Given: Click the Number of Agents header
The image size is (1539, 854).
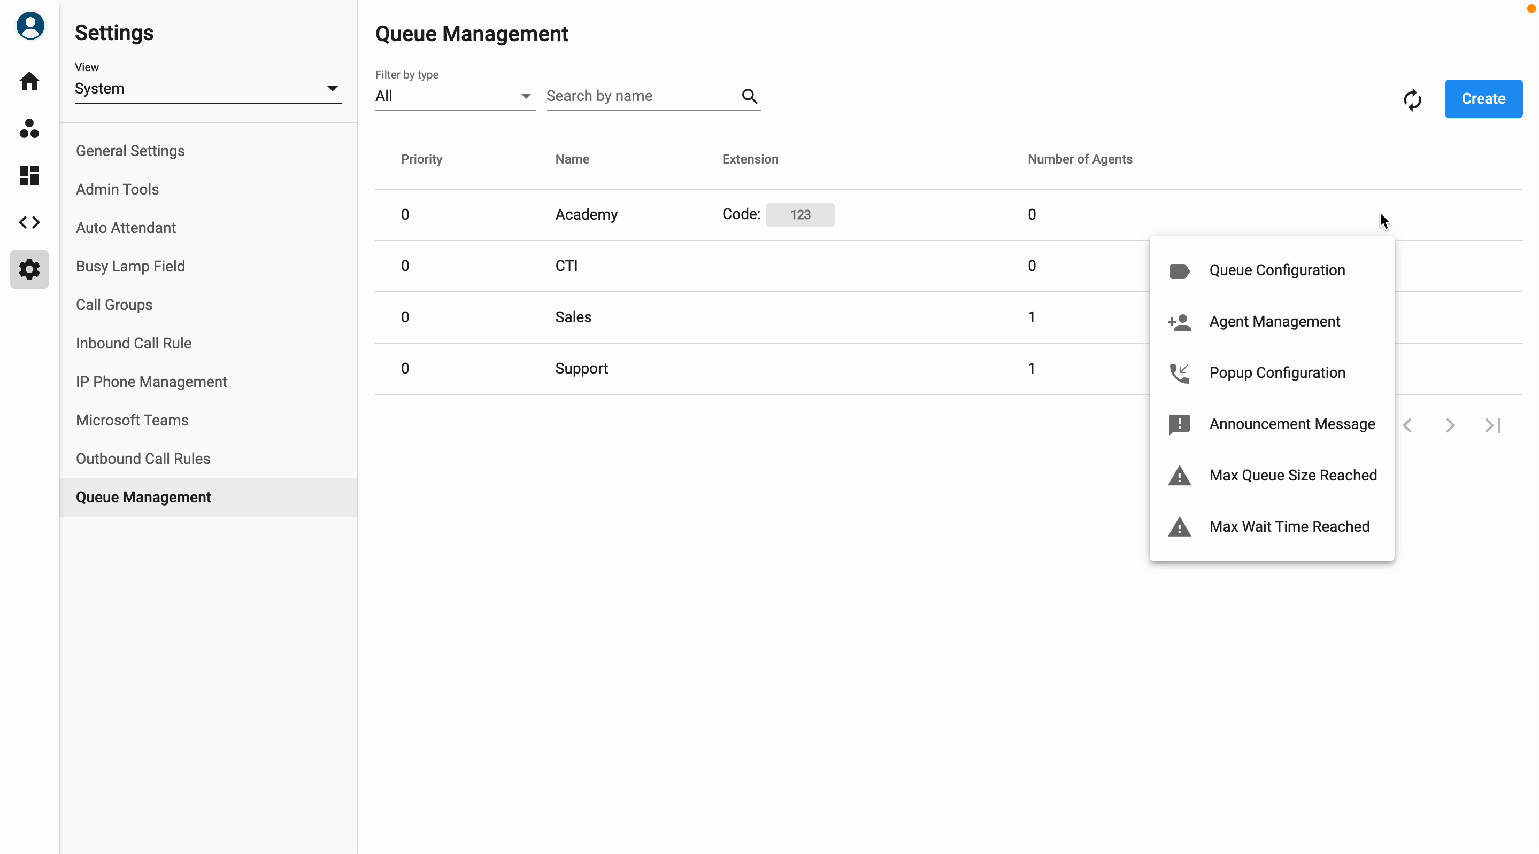Looking at the screenshot, I should click(x=1080, y=159).
